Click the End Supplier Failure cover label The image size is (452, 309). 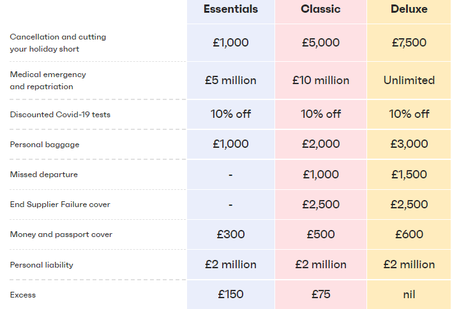click(x=60, y=205)
